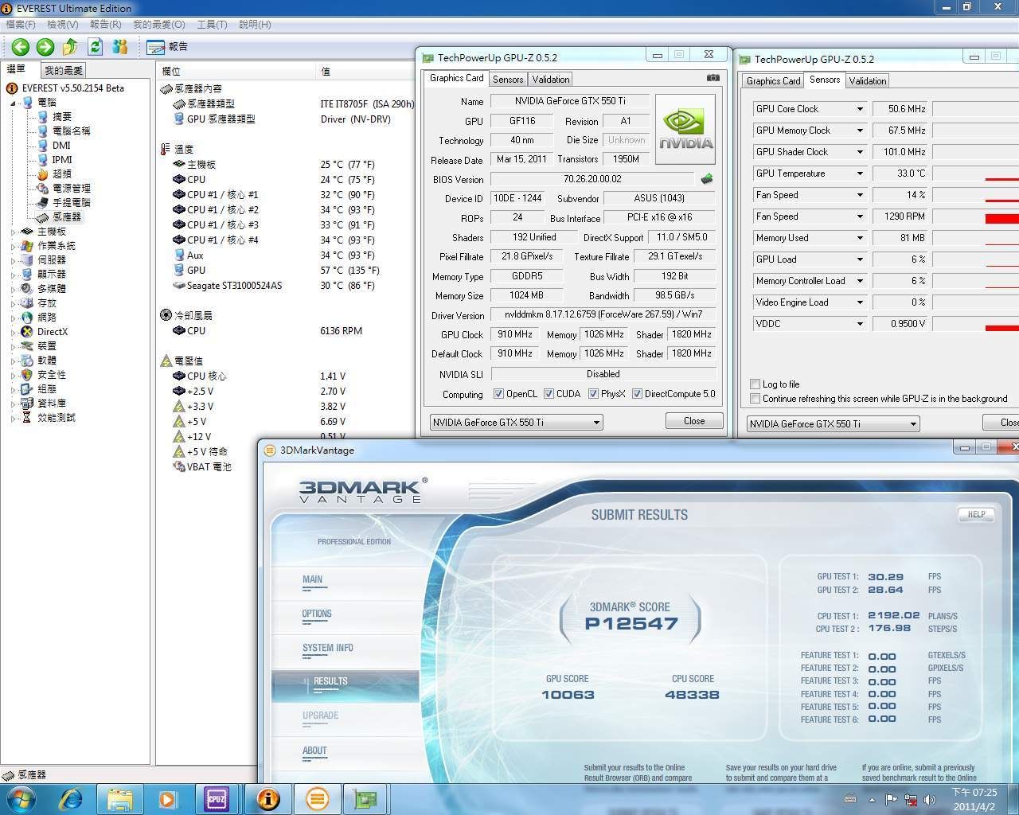Select IPMI item in EVEREST tree
Screen dimensions: 1019x815
62,159
